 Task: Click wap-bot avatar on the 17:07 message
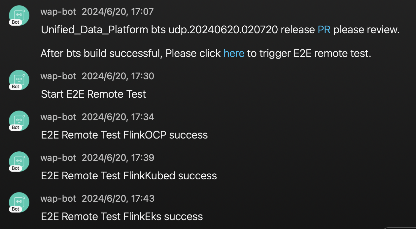[19, 15]
